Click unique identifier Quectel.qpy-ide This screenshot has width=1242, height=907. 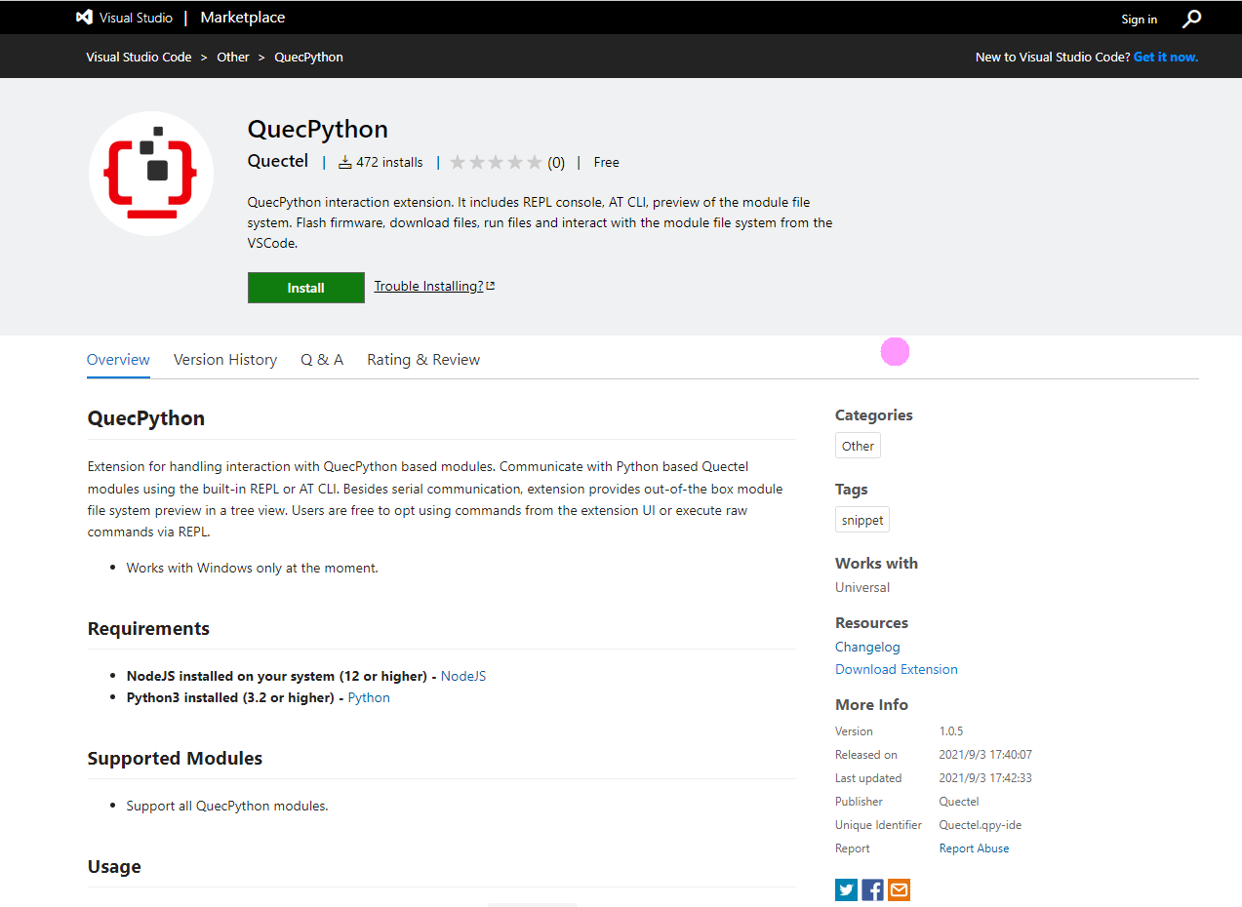tap(981, 825)
